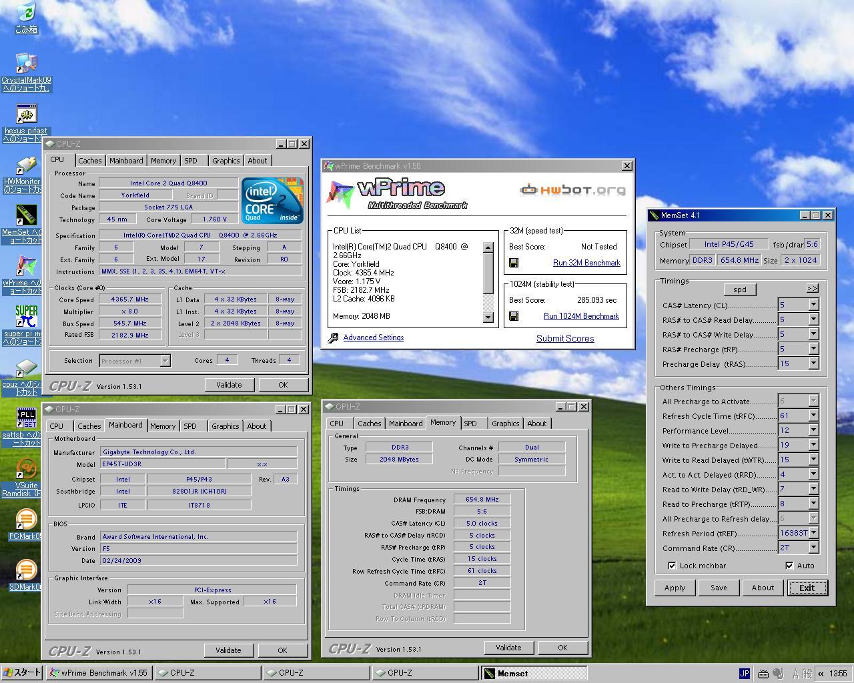Click the Apply button in MemSet

(675, 588)
